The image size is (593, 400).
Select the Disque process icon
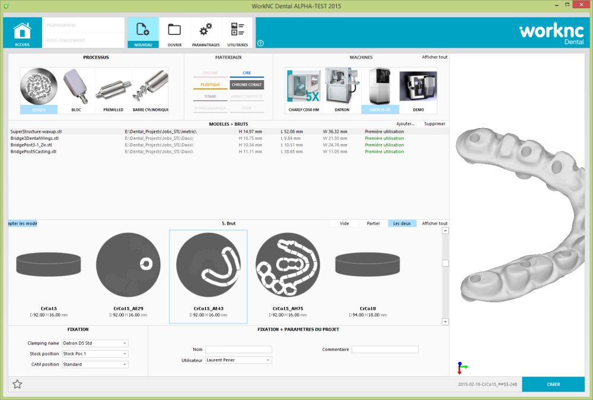click(x=39, y=91)
